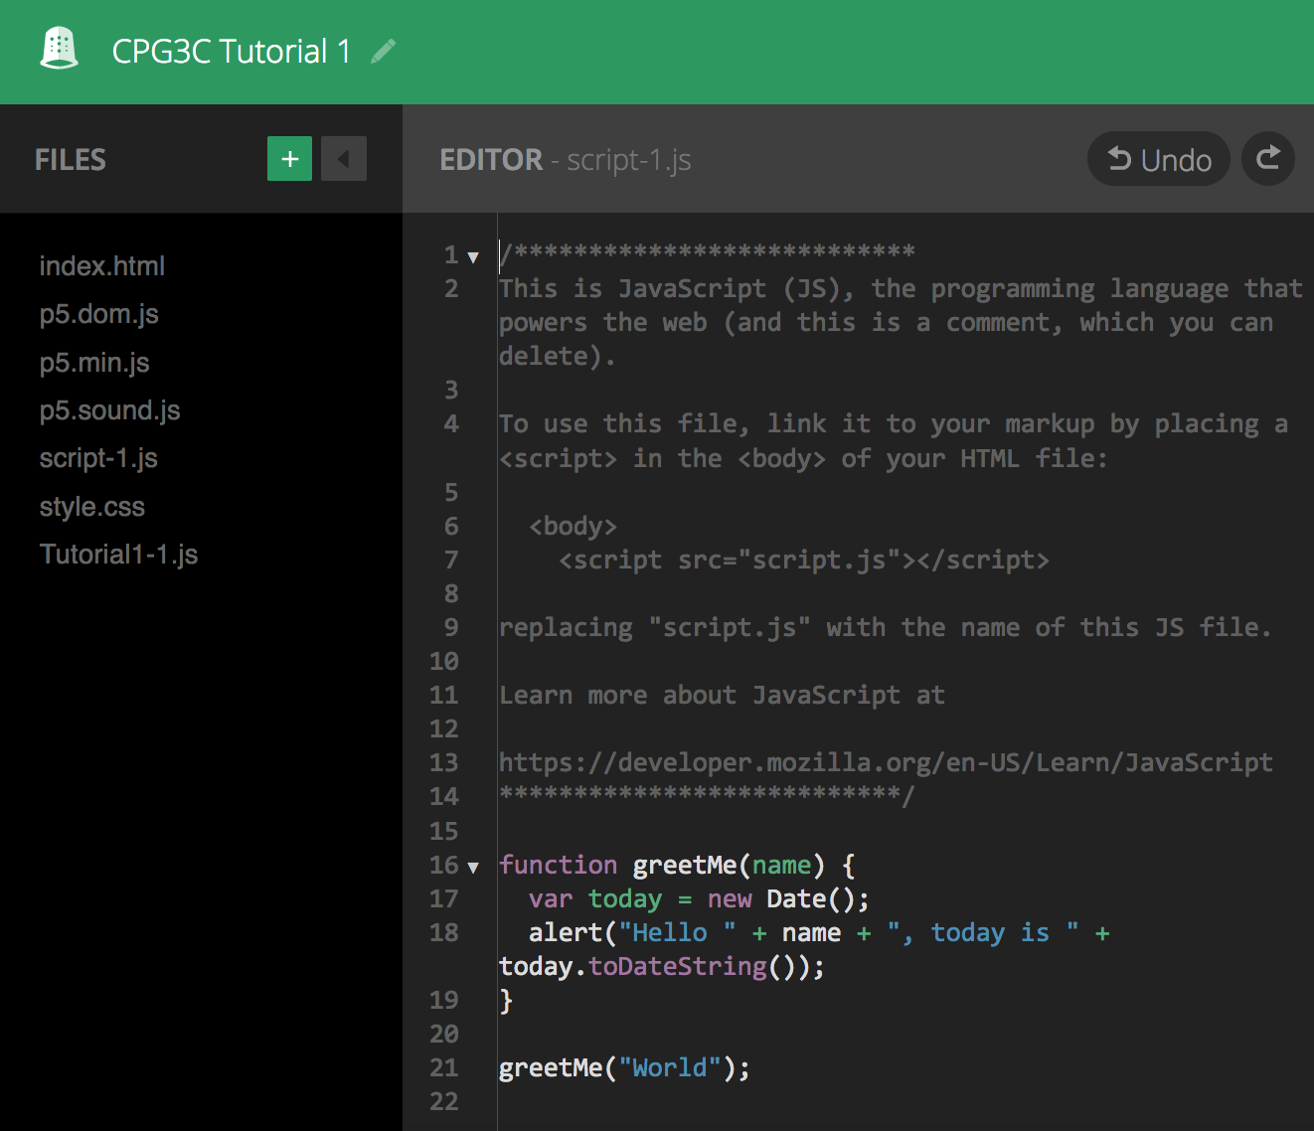Click line number 19 in the gutter

point(444,1001)
